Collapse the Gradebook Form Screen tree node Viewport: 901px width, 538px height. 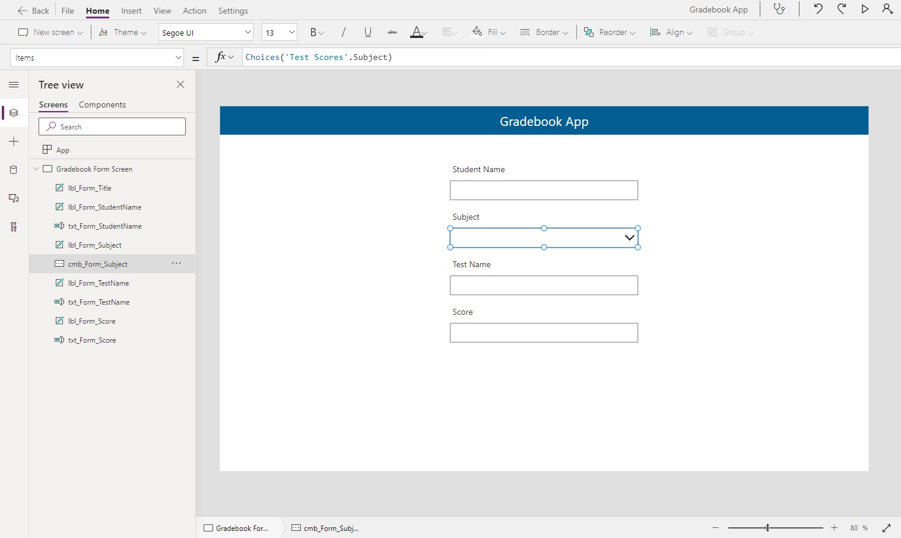[37, 169]
